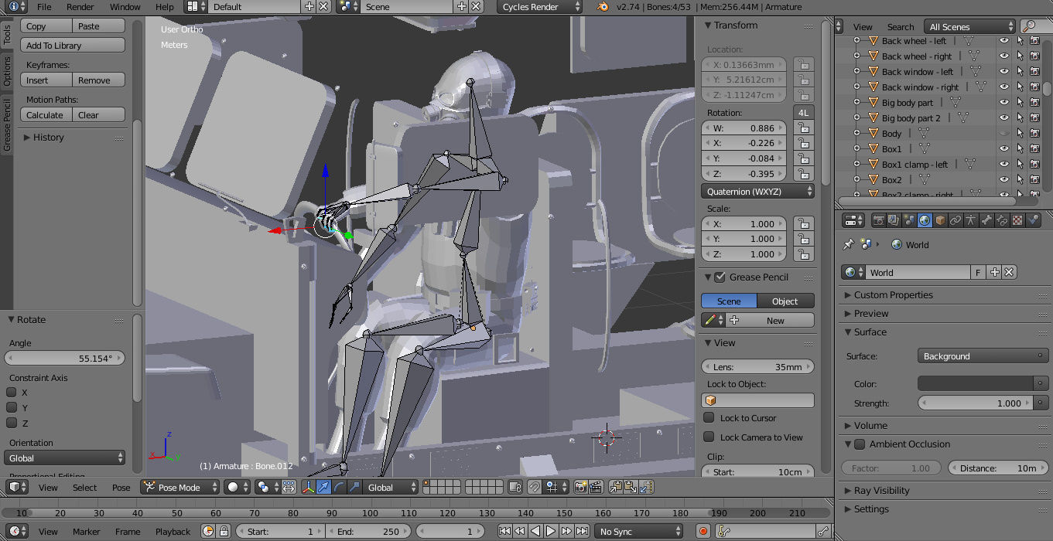Select the Object properties cube icon
The image size is (1053, 541).
coord(941,220)
